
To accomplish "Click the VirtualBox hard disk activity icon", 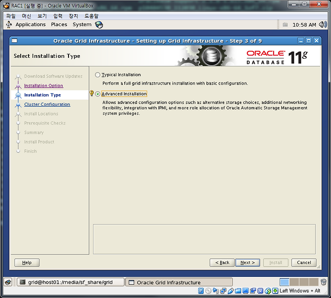I will click(x=201, y=291).
